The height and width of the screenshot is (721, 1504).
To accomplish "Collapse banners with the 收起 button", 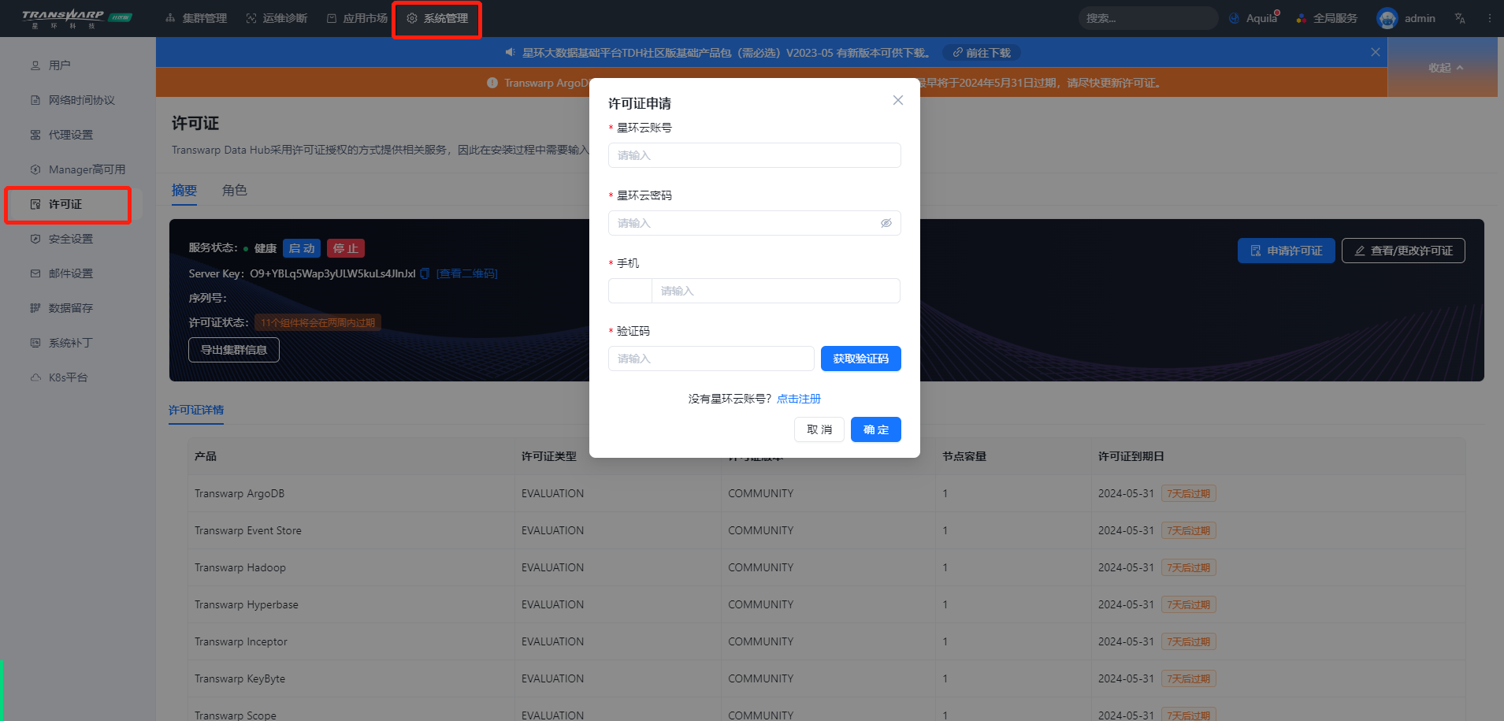I will coord(1446,68).
